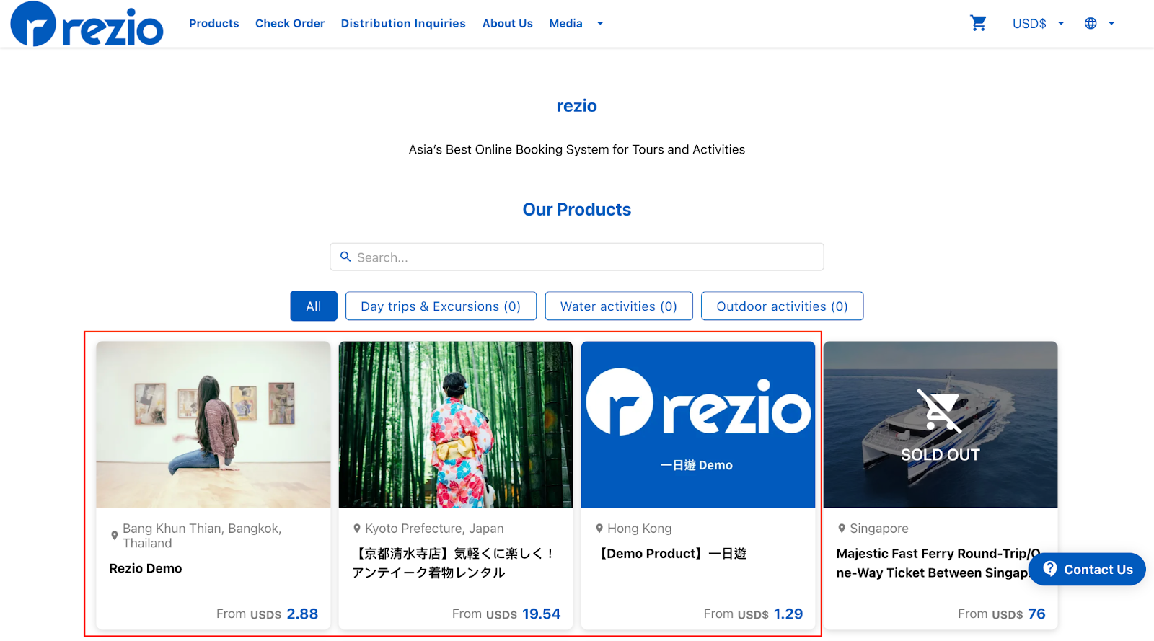Click the price 76
Viewport: 1154px width, 641px height.
tap(1036, 614)
